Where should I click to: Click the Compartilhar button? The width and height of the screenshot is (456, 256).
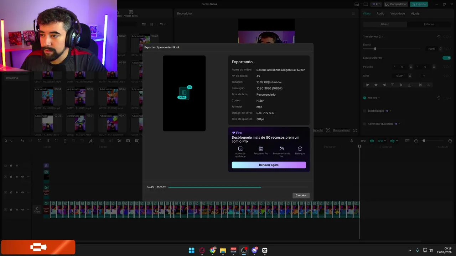click(x=396, y=4)
